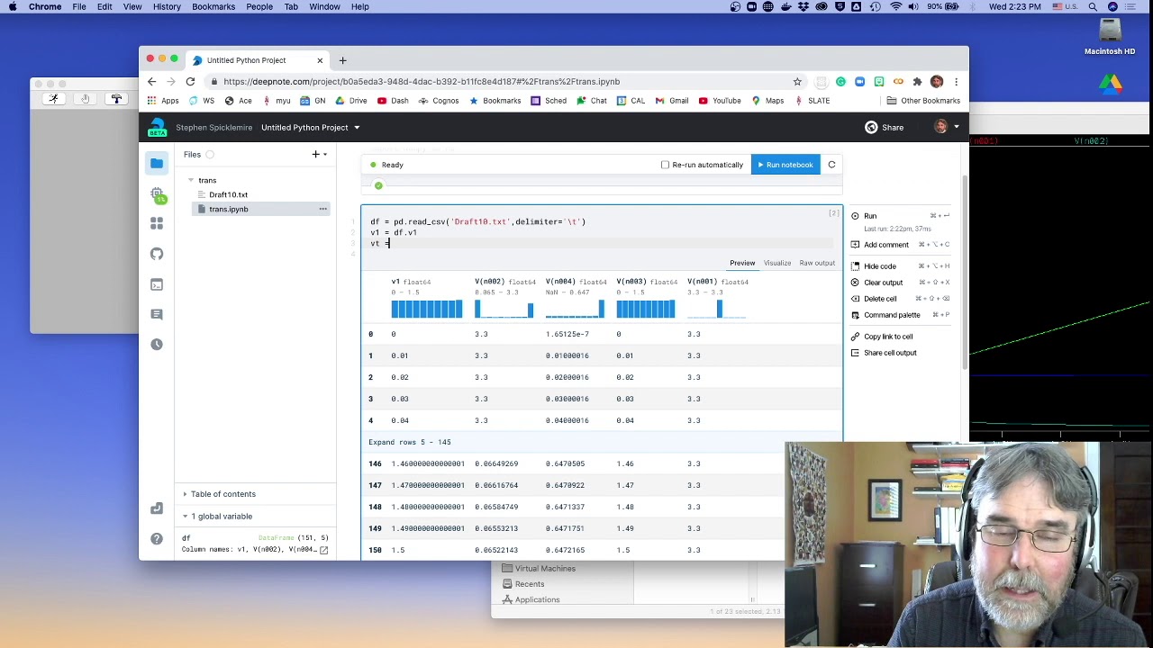Collapse the trans folder tree
Screen dimensions: 1153x648
[x=191, y=180]
